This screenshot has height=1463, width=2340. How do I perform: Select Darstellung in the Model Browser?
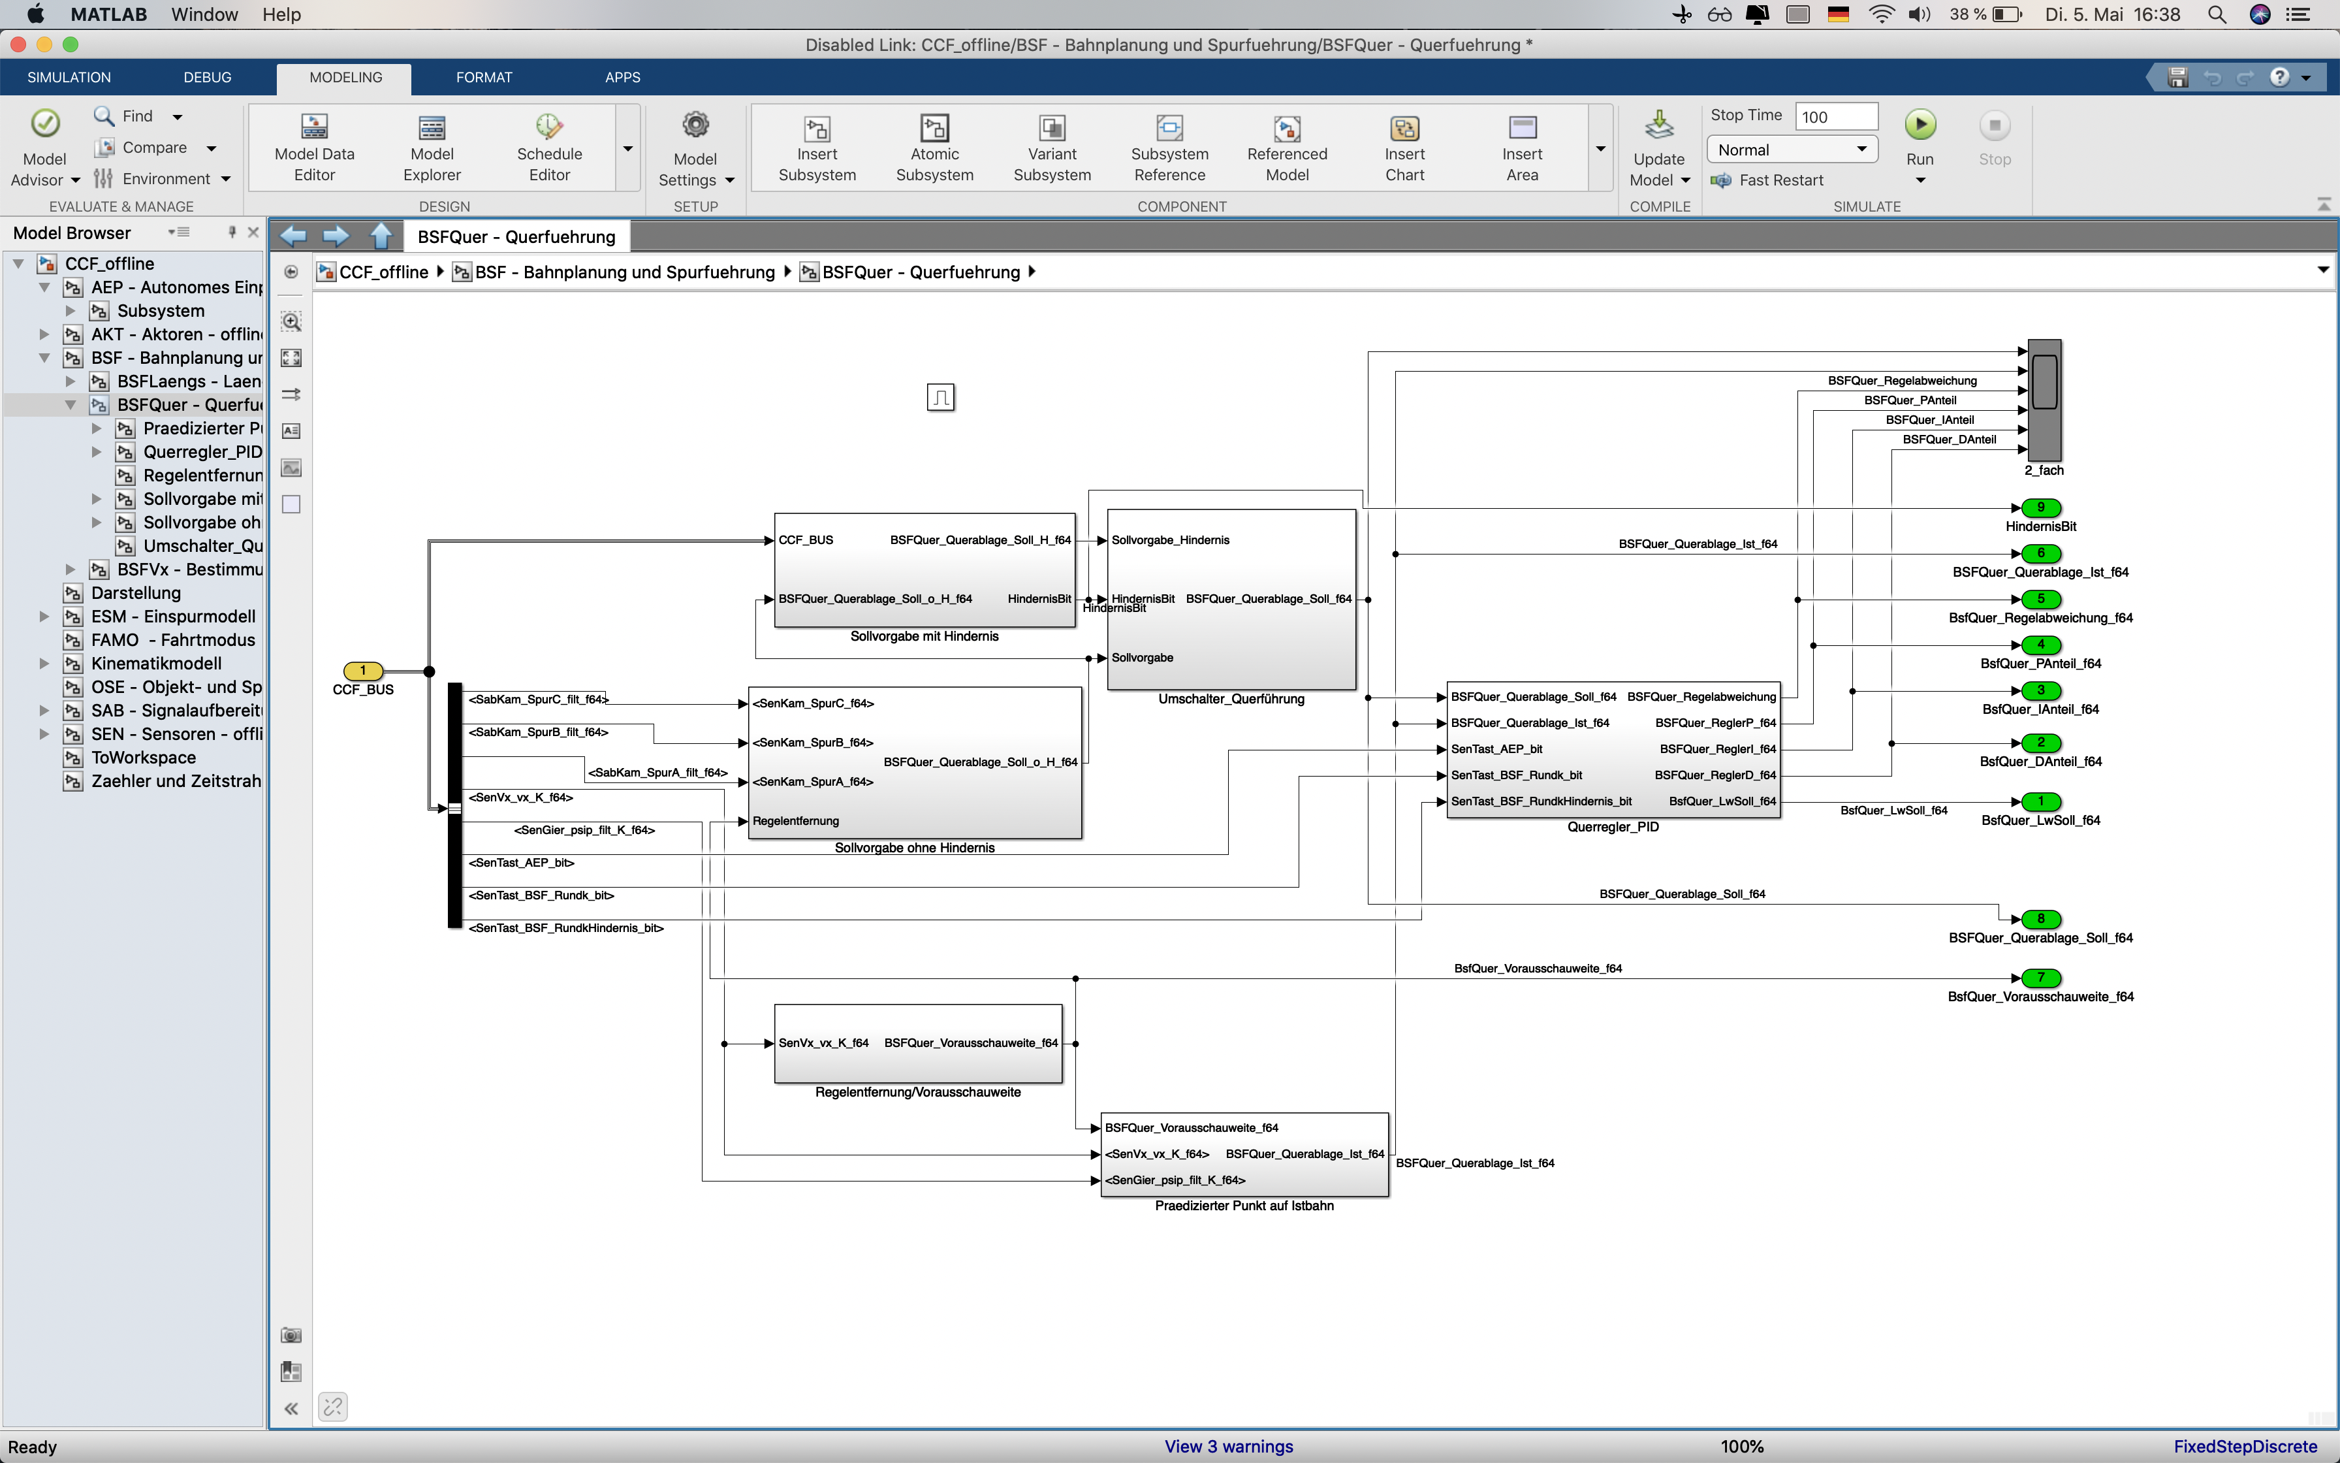click(x=135, y=593)
